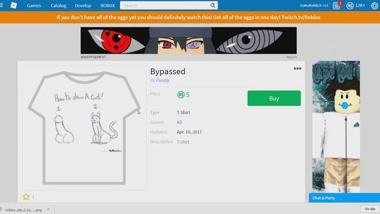Open the Catalog page
The image size is (380, 214).
point(58,5)
